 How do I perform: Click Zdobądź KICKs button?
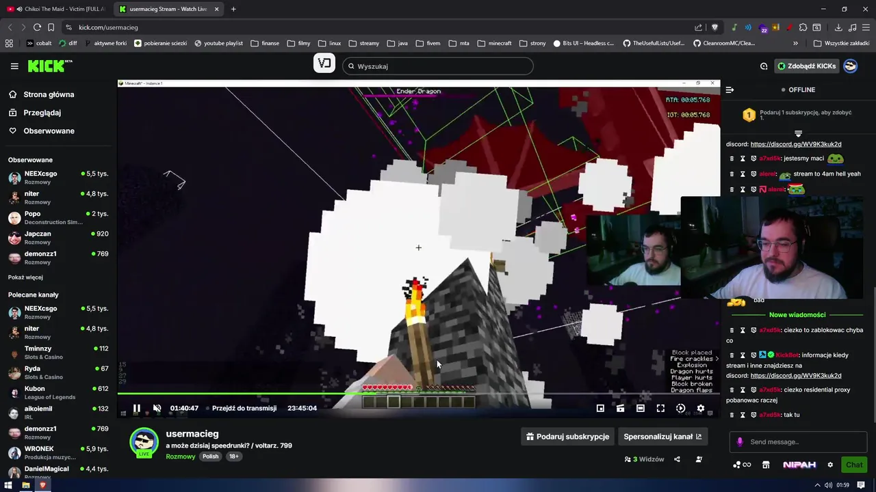coord(806,66)
